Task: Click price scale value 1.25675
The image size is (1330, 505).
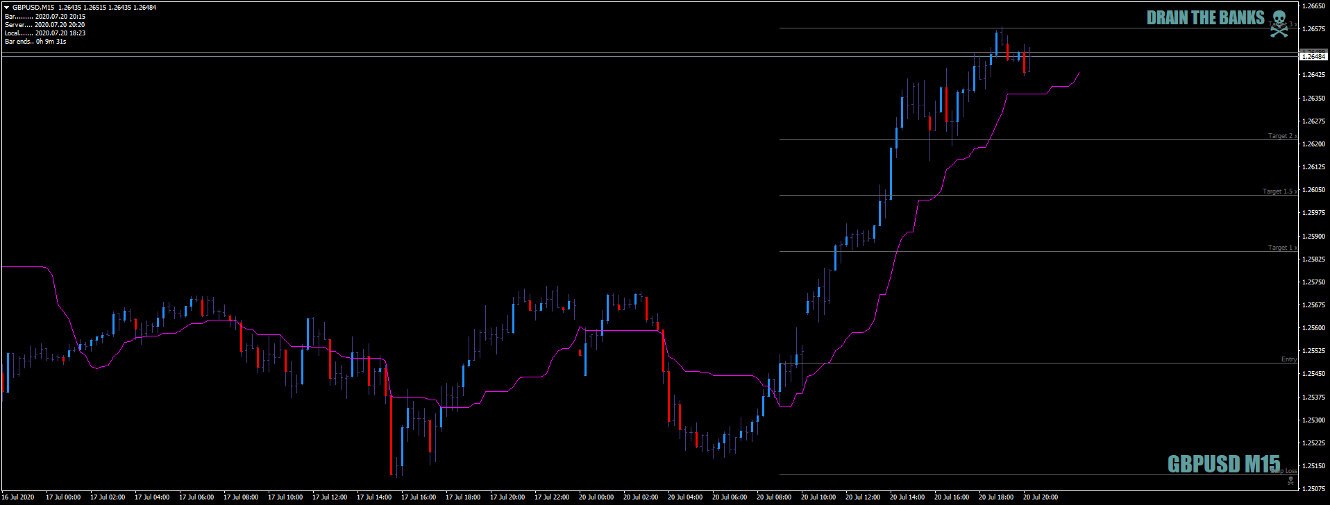Action: 1314,305
